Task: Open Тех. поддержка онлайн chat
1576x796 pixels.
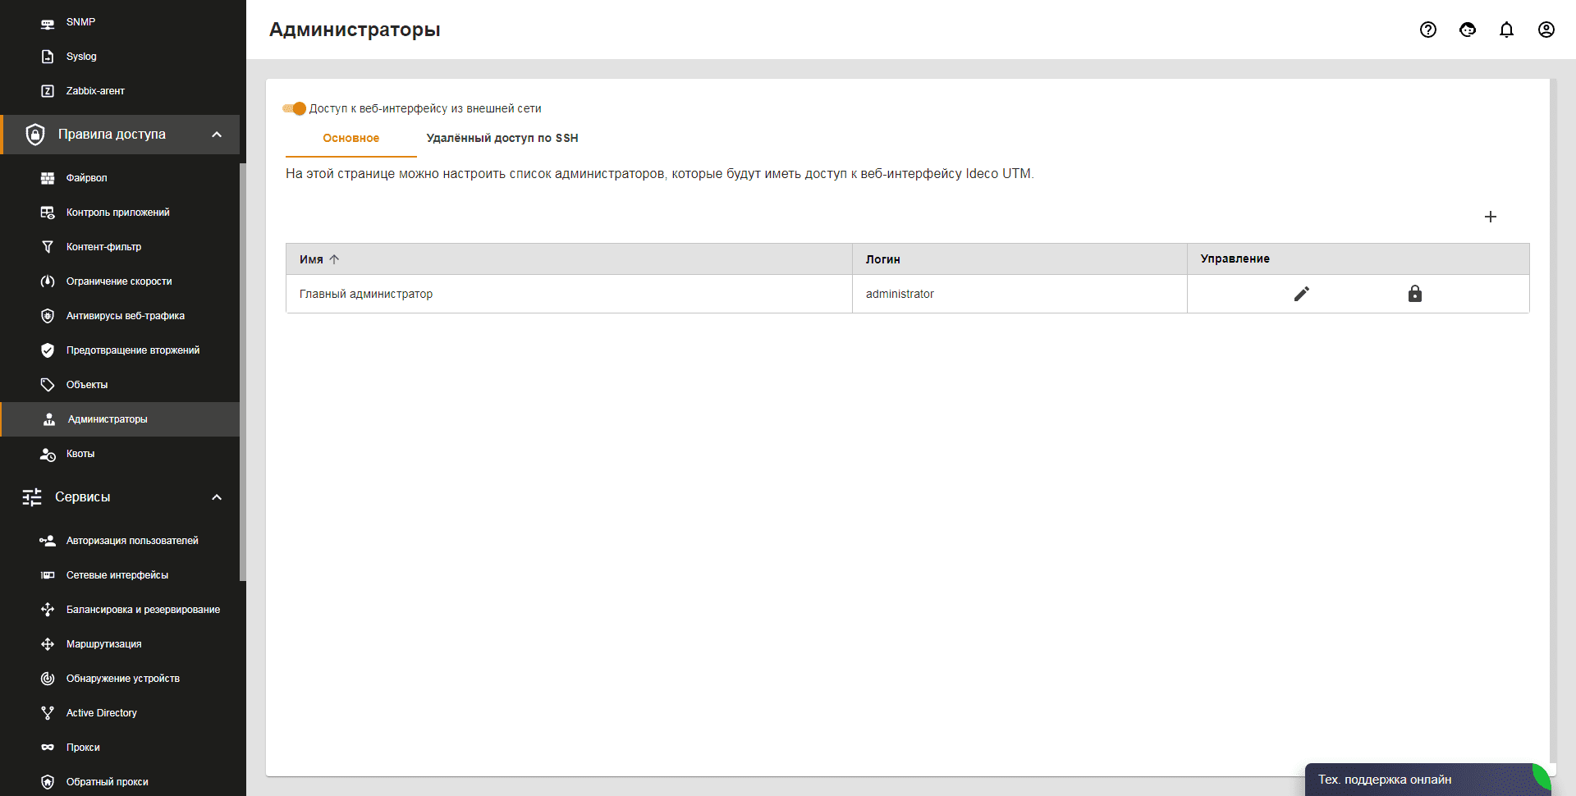Action: (1428, 780)
